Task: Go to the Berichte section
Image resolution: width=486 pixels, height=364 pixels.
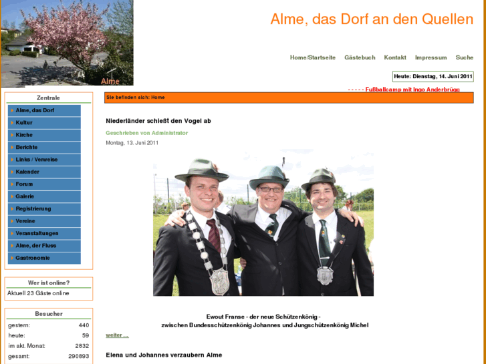Action: coord(44,148)
